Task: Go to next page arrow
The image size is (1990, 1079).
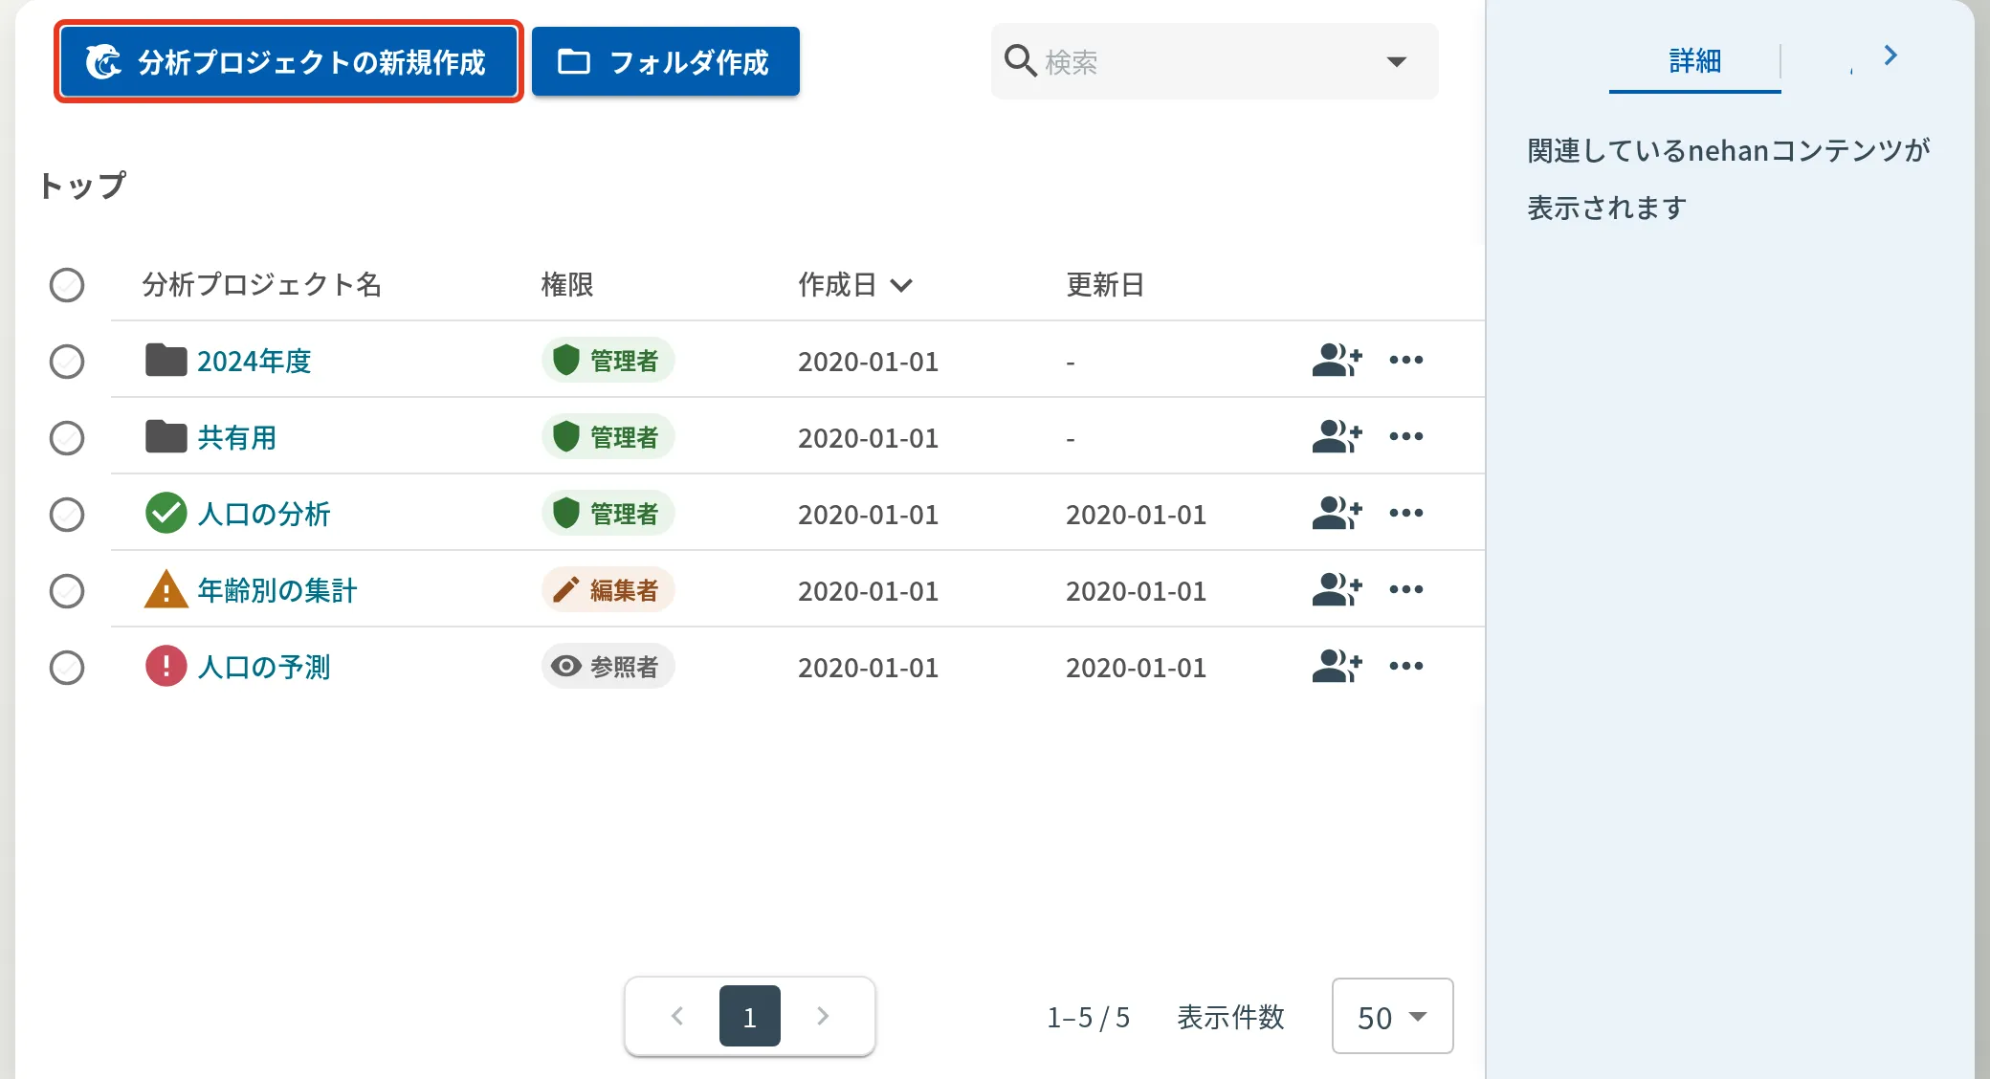Action: point(823,1016)
